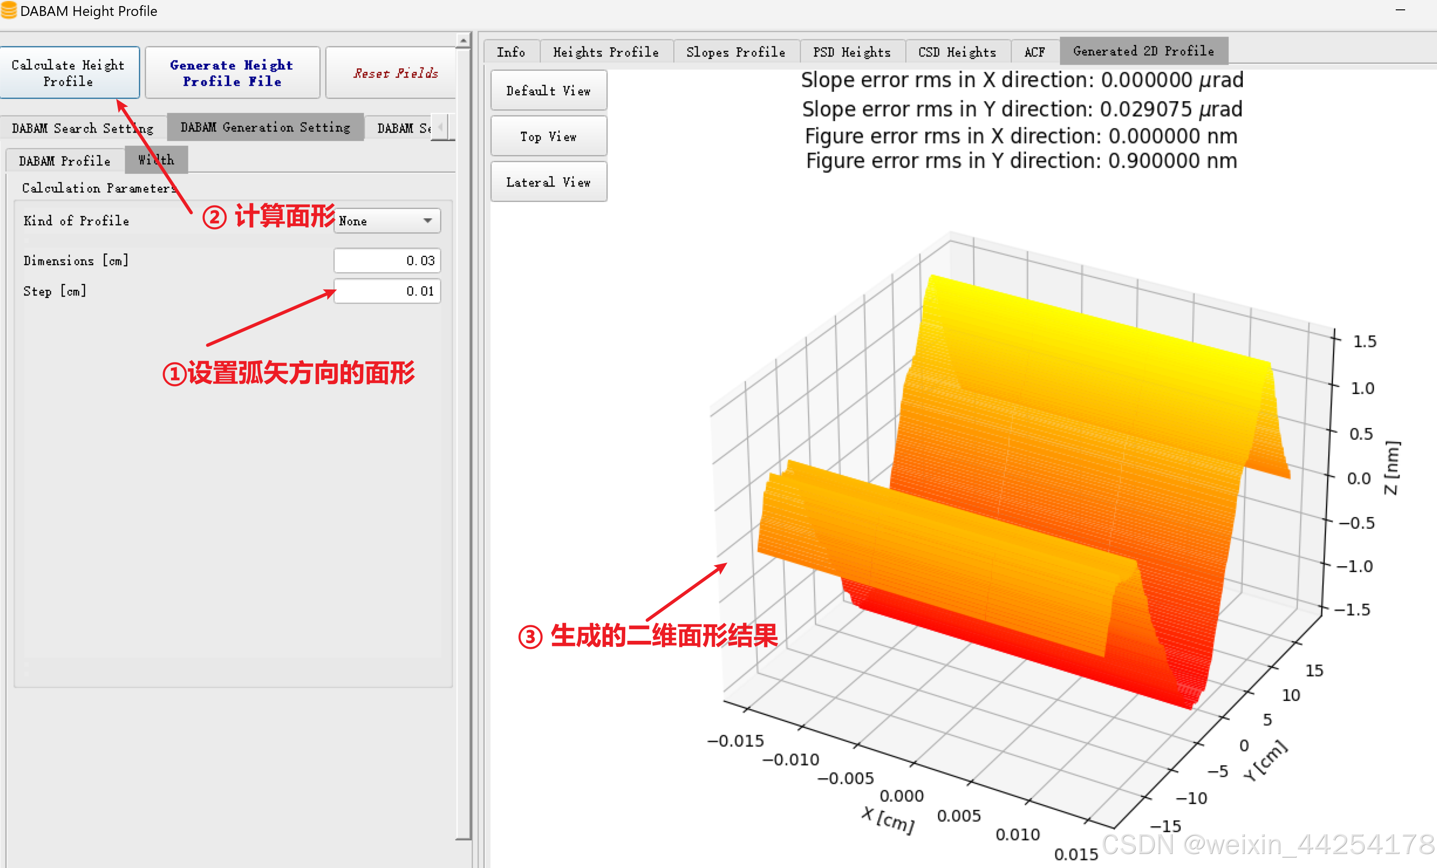Select the Width sub-tab
The width and height of the screenshot is (1437, 868).
[156, 160]
